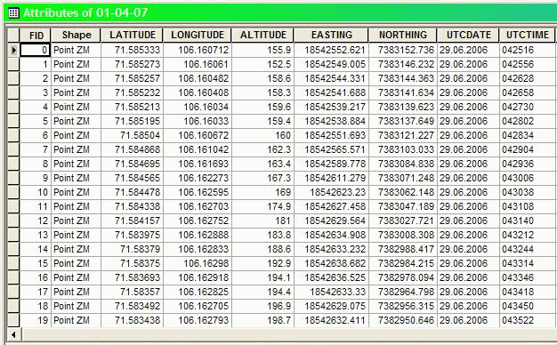Click UTCTIME value 043108

pyautogui.click(x=518, y=206)
